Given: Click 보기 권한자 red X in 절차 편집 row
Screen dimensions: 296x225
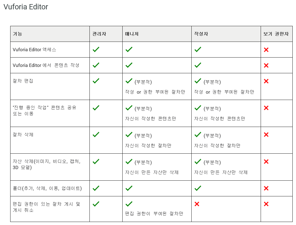Looking at the screenshot, I should (x=266, y=81).
